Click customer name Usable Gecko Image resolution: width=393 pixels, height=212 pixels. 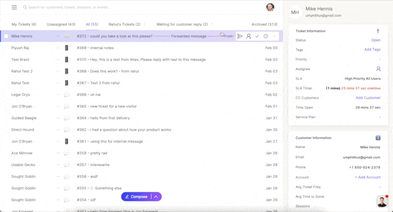click(x=23, y=165)
